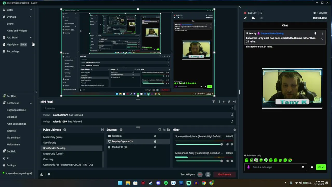
Task: Expand the pinned chat message chevron
Action: [x=322, y=39]
